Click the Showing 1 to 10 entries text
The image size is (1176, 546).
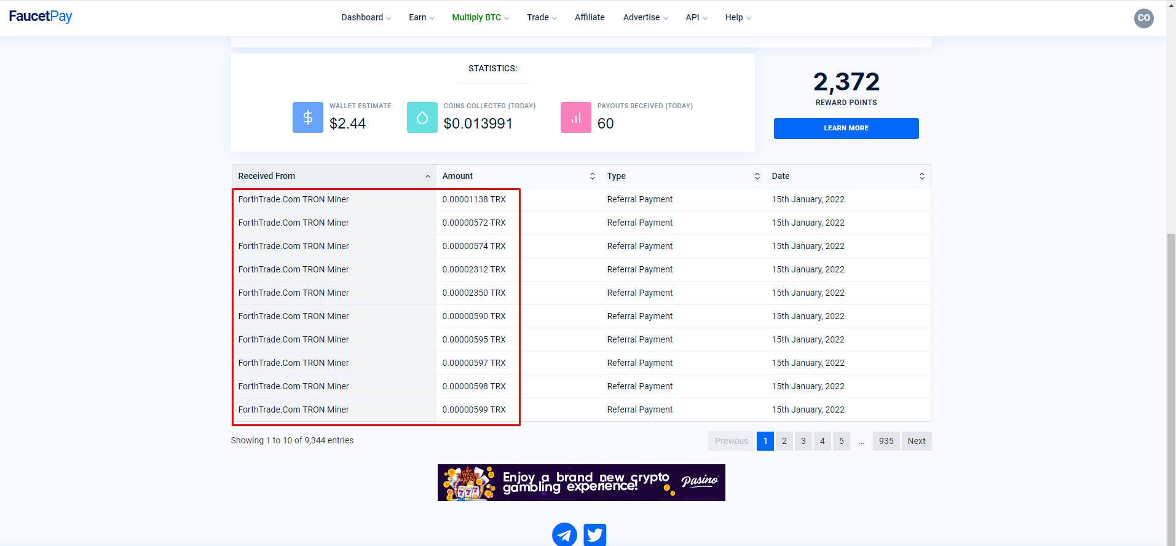292,440
